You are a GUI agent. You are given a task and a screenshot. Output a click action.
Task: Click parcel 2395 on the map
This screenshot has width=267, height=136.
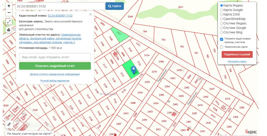pos(144,120)
